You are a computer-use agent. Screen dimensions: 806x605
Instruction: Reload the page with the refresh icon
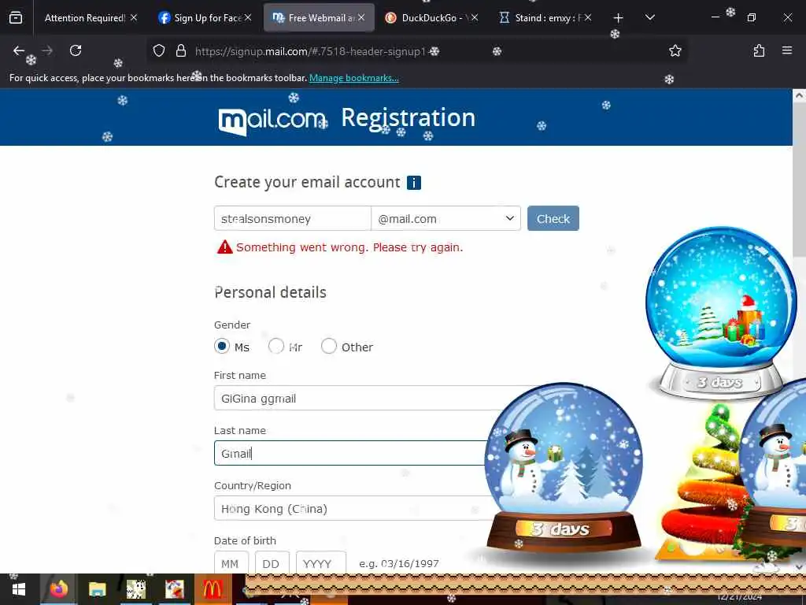(76, 50)
